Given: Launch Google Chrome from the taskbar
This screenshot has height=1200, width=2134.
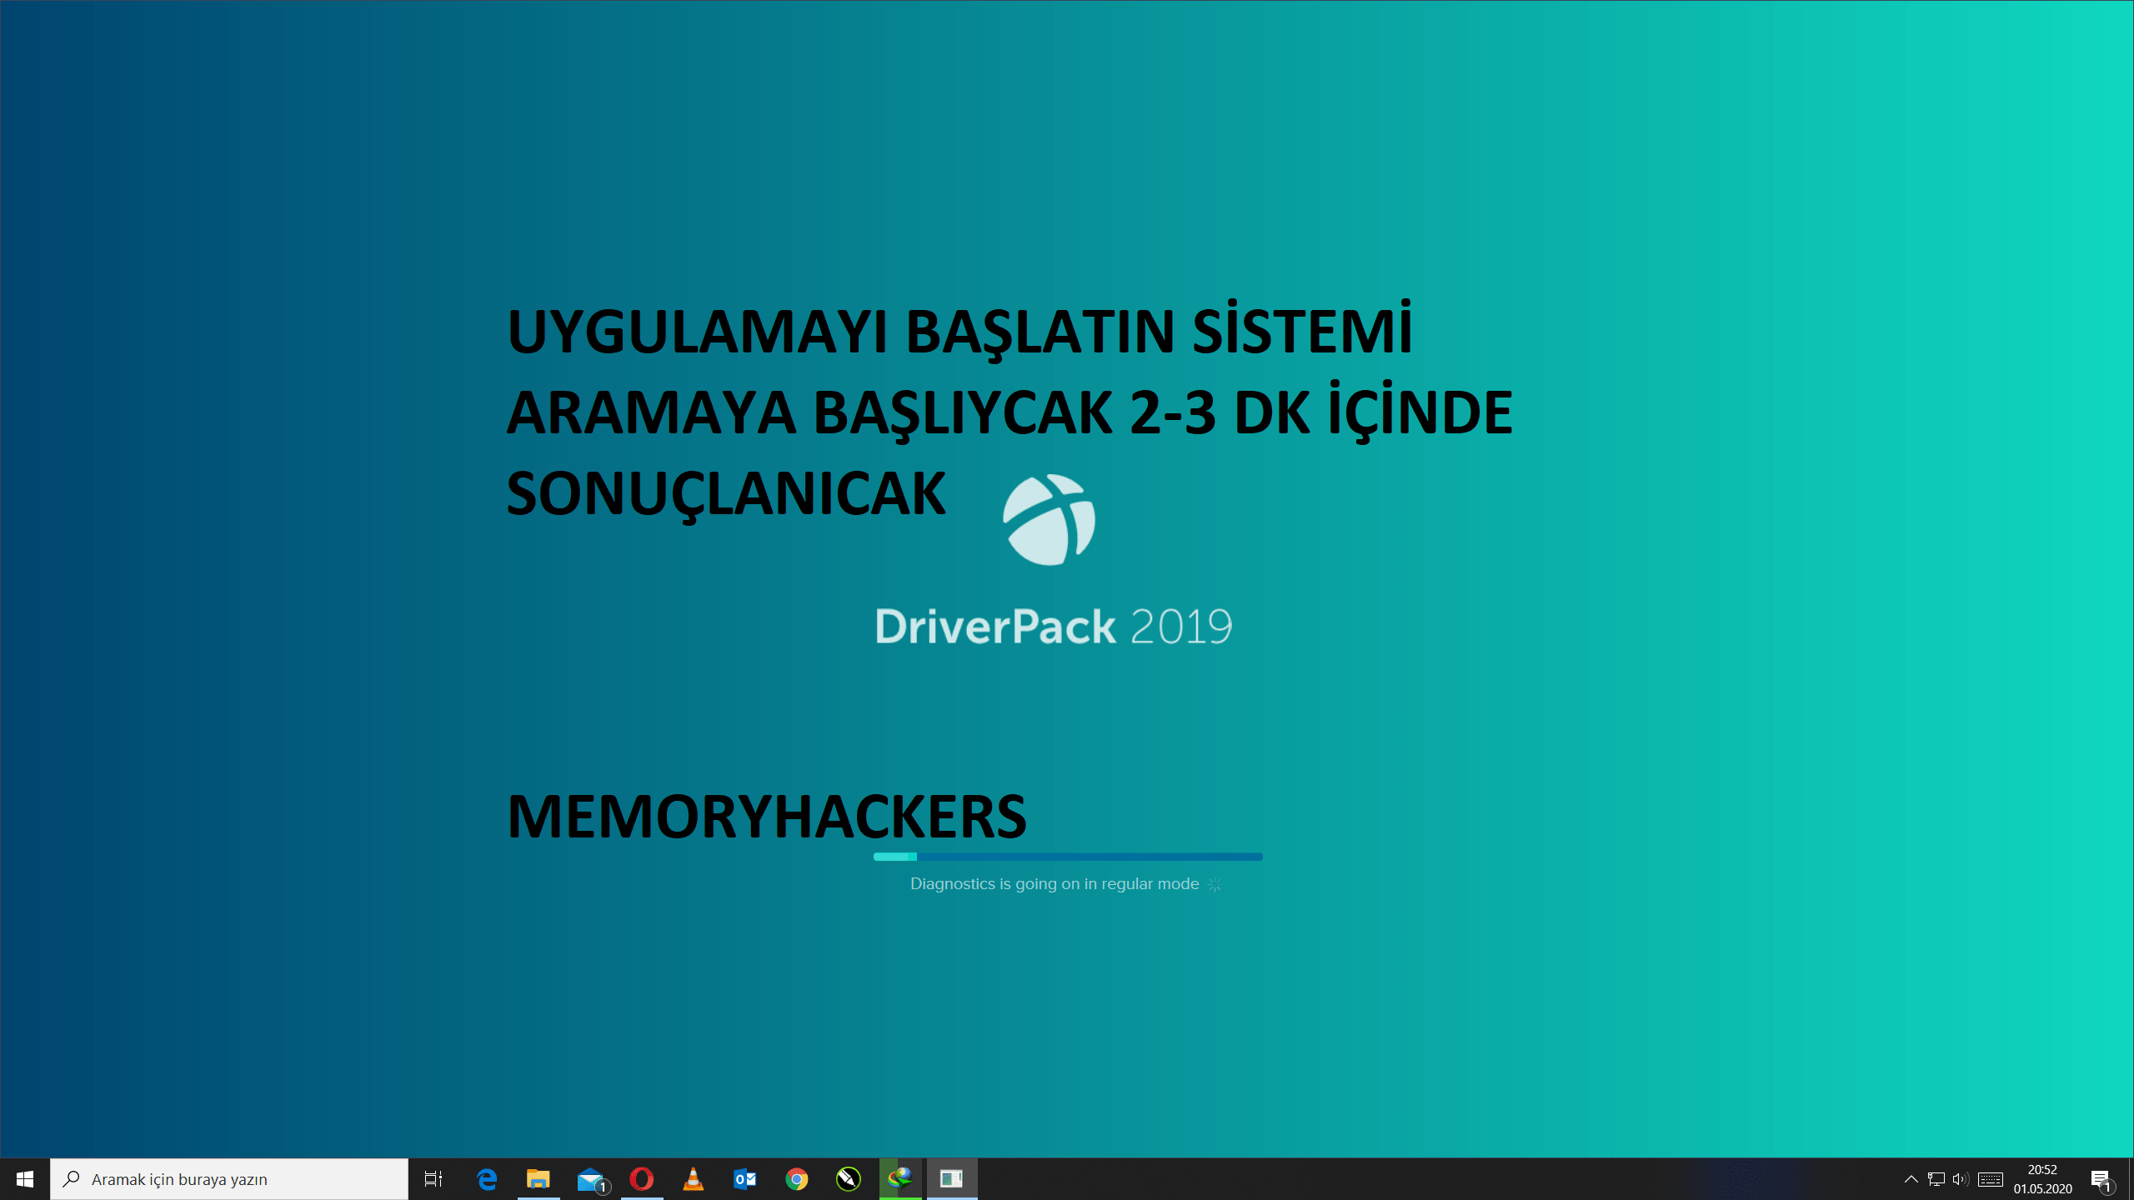Looking at the screenshot, I should [x=797, y=1179].
